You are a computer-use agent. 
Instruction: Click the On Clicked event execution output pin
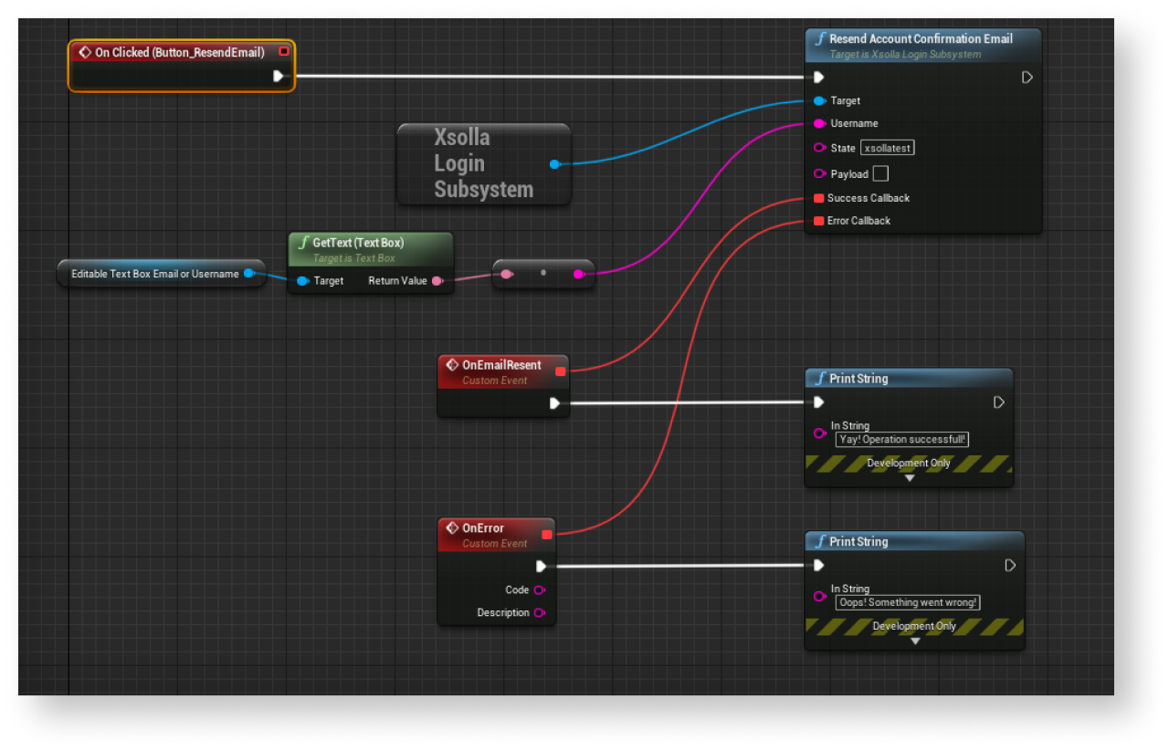(279, 77)
